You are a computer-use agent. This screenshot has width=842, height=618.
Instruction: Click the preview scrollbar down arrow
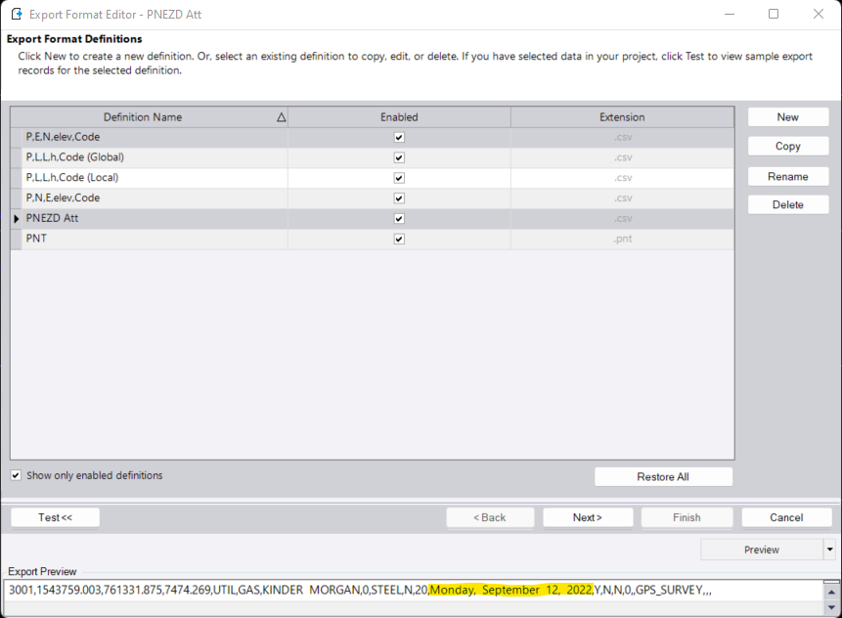tap(833, 608)
